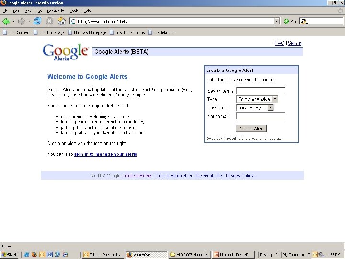Switch to the ALR 2007 Materials folder window
Screen dimensions: 345x259
(x=190, y=255)
